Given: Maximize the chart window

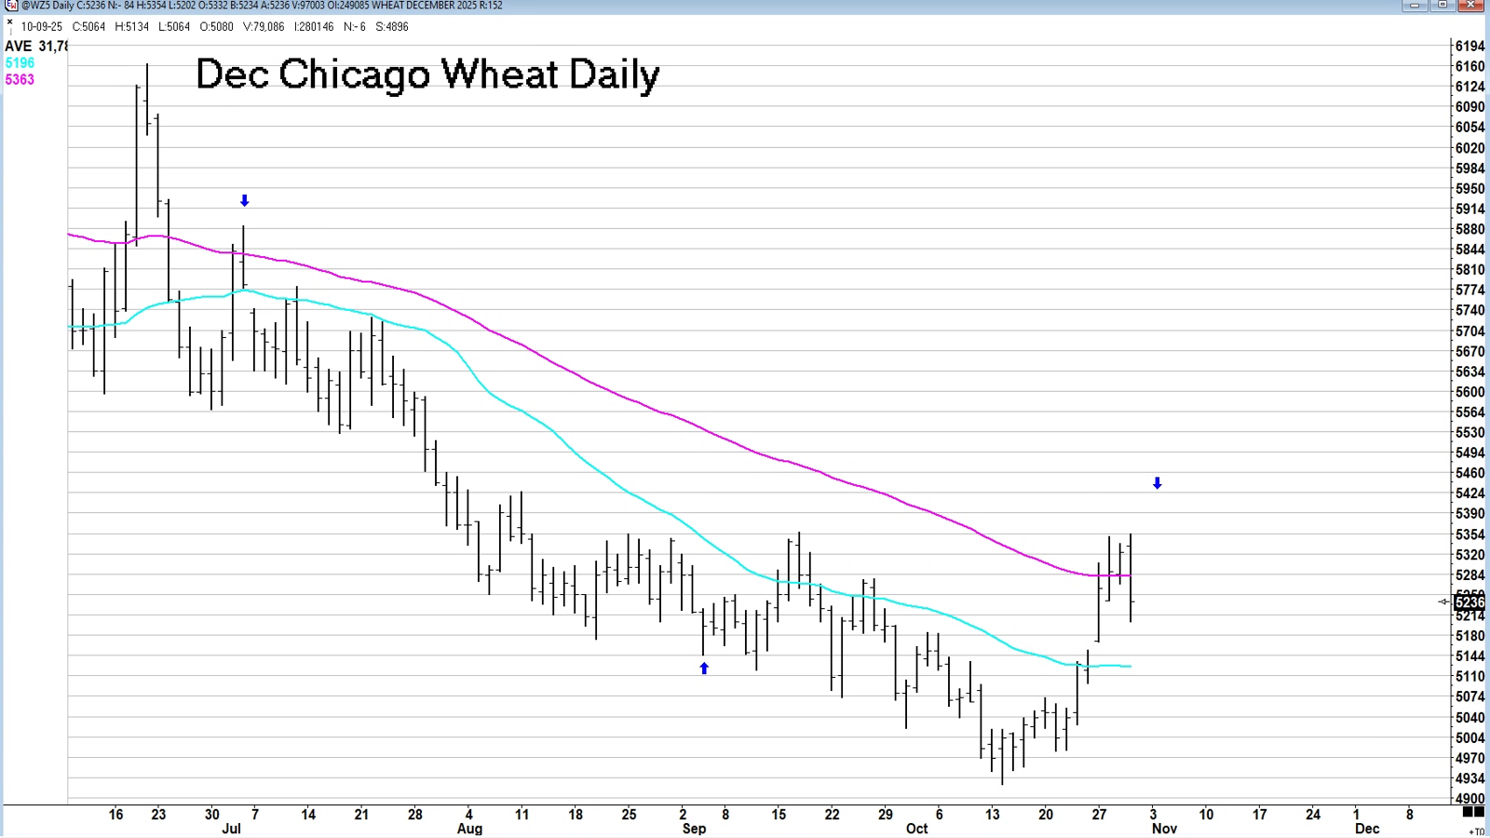Looking at the screenshot, I should point(1443,6).
